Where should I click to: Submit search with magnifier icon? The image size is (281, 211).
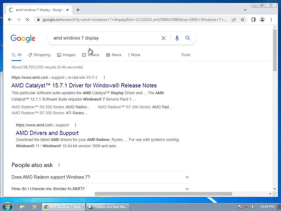pyautogui.click(x=188, y=38)
